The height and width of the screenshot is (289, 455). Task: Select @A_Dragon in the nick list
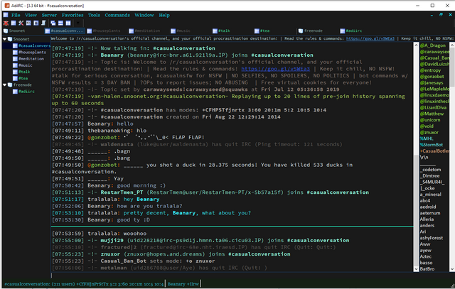point(433,45)
